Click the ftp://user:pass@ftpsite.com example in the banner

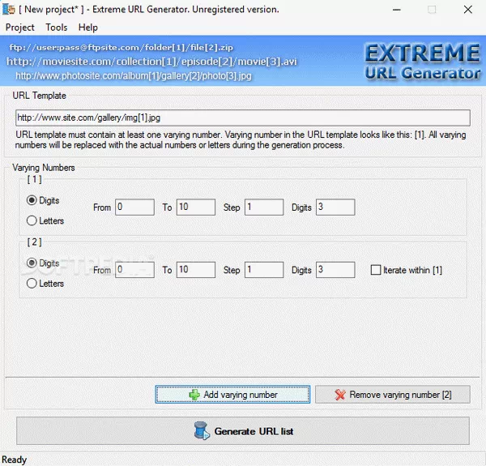(x=122, y=48)
